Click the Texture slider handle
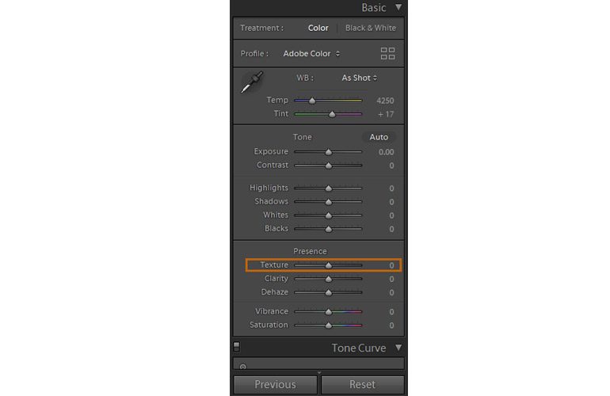610x396 pixels. 329,265
